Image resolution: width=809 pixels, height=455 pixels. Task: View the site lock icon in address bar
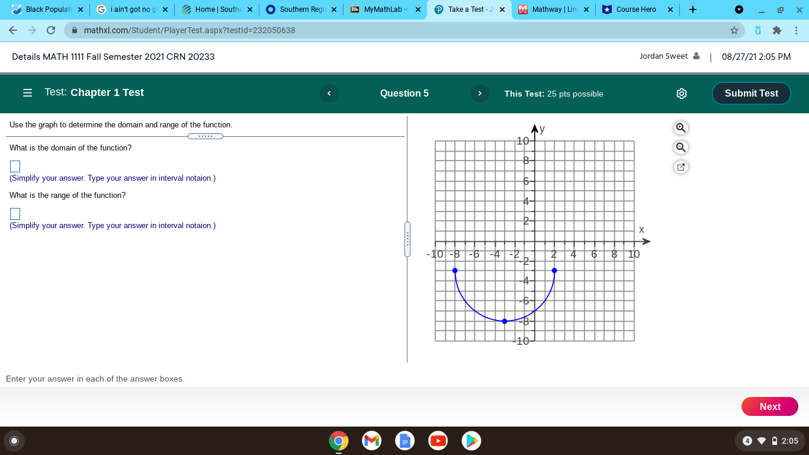pyautogui.click(x=75, y=30)
